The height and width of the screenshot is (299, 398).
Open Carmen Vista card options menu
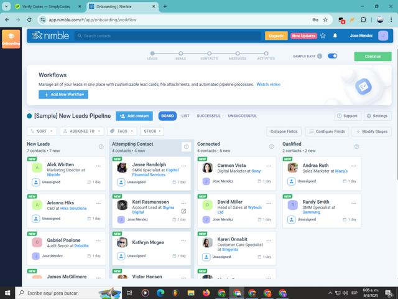(269, 166)
